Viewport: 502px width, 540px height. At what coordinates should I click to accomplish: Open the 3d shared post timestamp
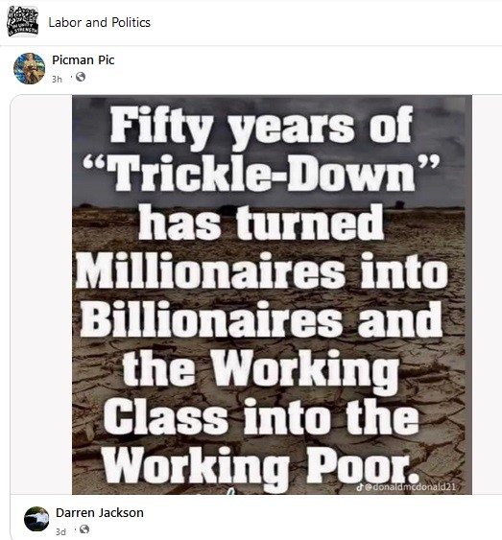[x=60, y=531]
